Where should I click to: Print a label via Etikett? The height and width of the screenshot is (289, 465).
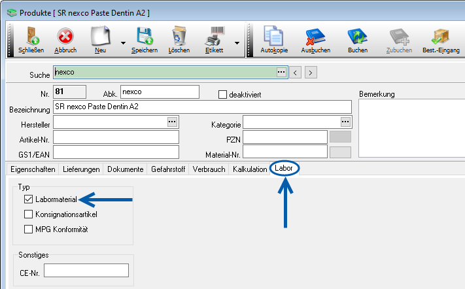(x=214, y=40)
